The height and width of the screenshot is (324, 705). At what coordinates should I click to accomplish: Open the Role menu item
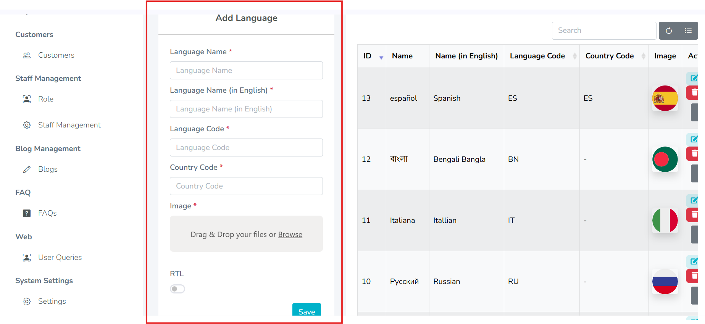[x=46, y=99]
